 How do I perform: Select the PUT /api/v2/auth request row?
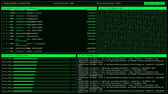[x=49, y=48]
